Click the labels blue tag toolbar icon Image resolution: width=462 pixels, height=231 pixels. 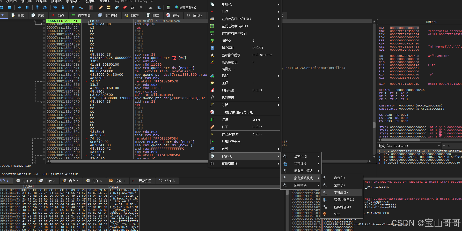(x=117, y=7)
